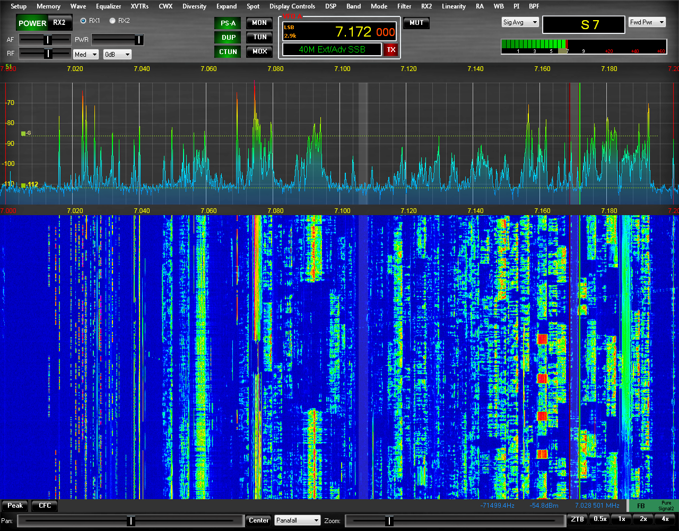Open the RA menu
The height and width of the screenshot is (531, 679).
coord(480,6)
